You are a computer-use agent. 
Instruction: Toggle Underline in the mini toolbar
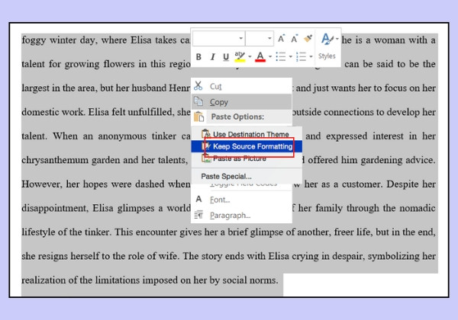coord(226,57)
